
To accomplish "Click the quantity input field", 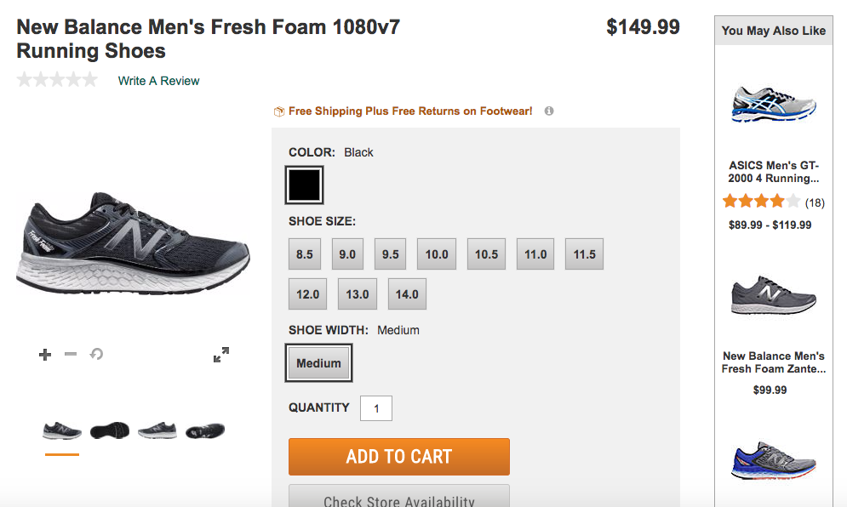I will [375, 408].
